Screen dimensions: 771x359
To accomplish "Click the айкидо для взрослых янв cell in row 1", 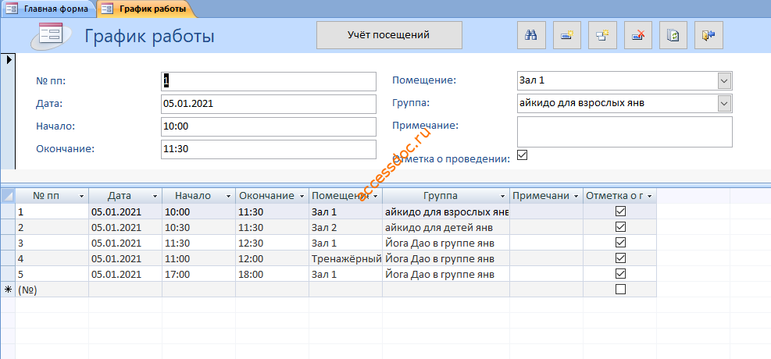I will [446, 211].
